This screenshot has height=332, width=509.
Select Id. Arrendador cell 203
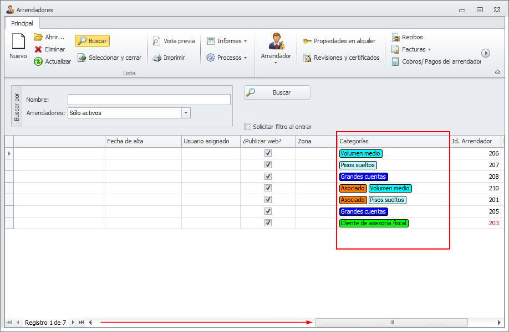476,223
